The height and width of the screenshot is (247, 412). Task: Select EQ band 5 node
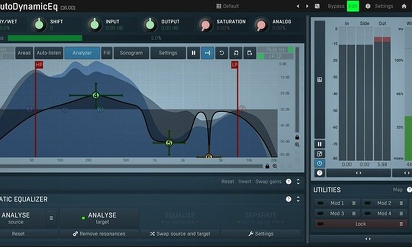point(169,143)
